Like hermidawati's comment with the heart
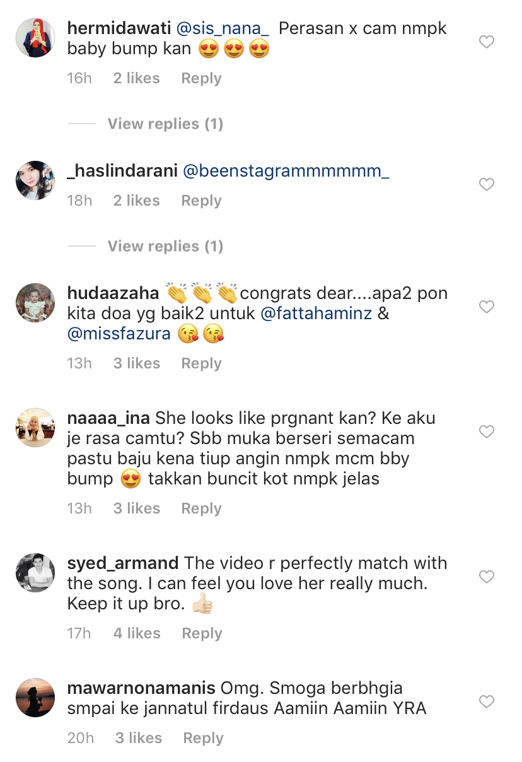This screenshot has width=522, height=762. point(486,42)
